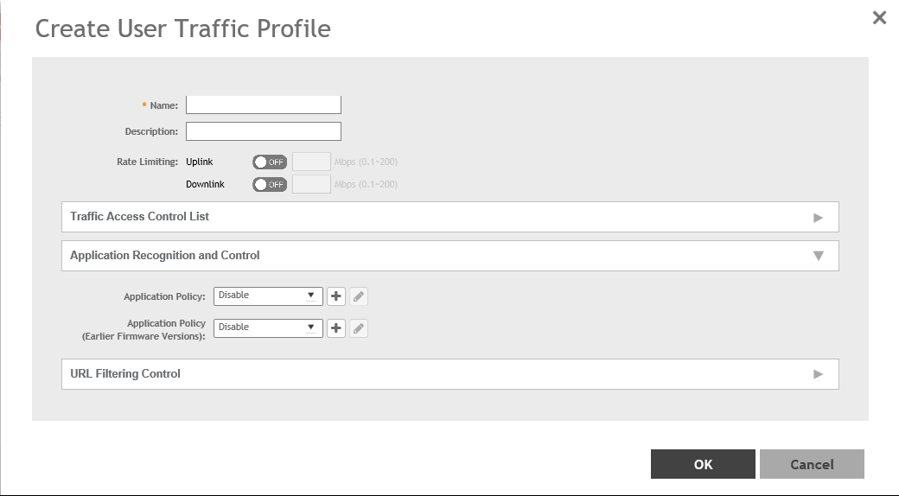
Task: Cancel the traffic profile creation
Action: [x=812, y=464]
